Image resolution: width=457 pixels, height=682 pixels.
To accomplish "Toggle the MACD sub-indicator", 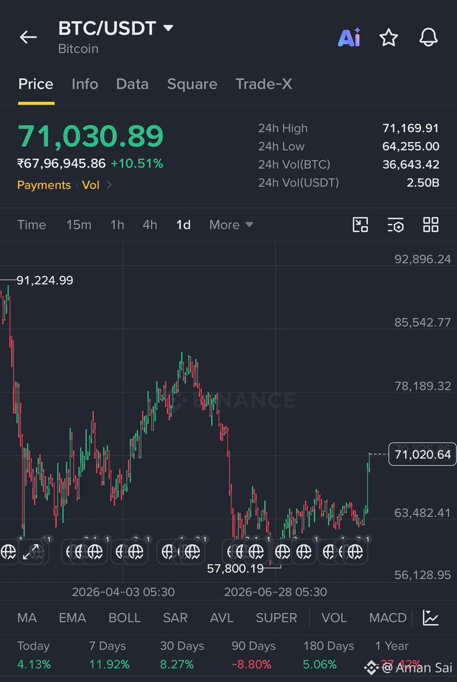I will click(x=388, y=617).
